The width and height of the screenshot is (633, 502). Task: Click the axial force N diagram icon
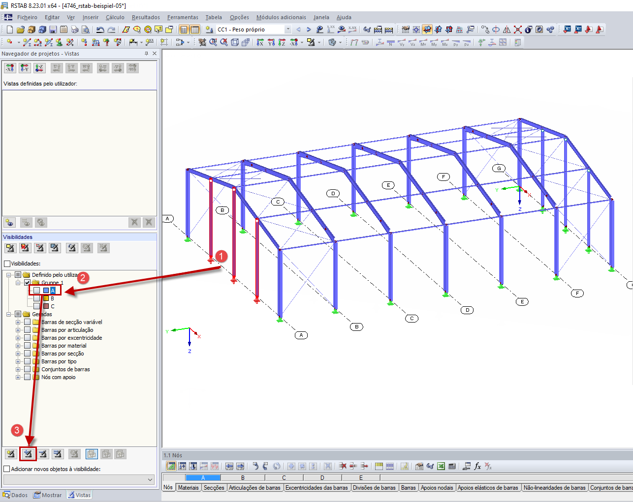click(x=391, y=42)
